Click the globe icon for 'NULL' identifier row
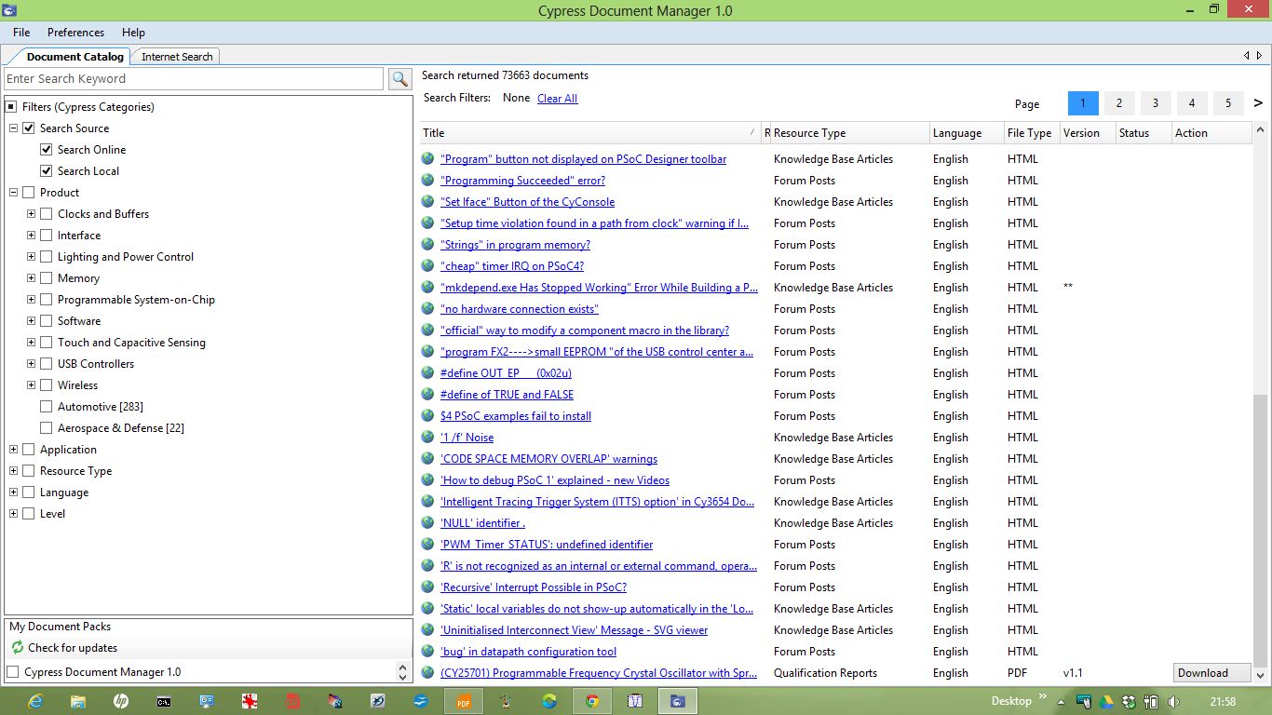Image resolution: width=1272 pixels, height=715 pixels. [427, 522]
